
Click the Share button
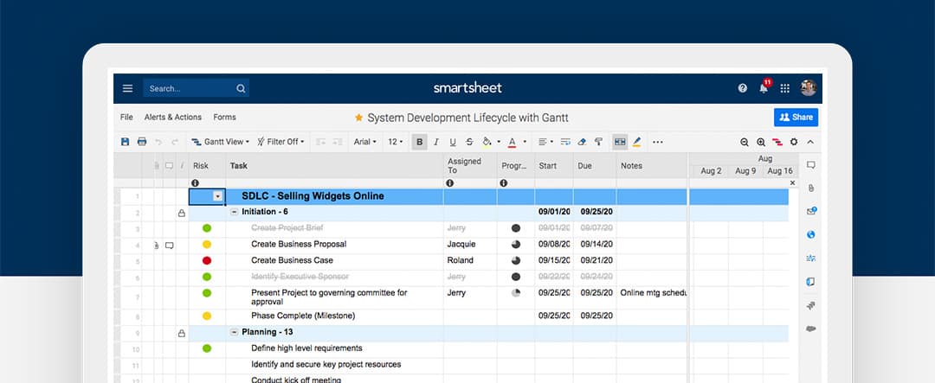[796, 118]
